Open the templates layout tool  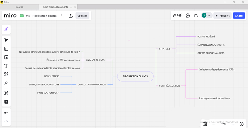click(6, 49)
